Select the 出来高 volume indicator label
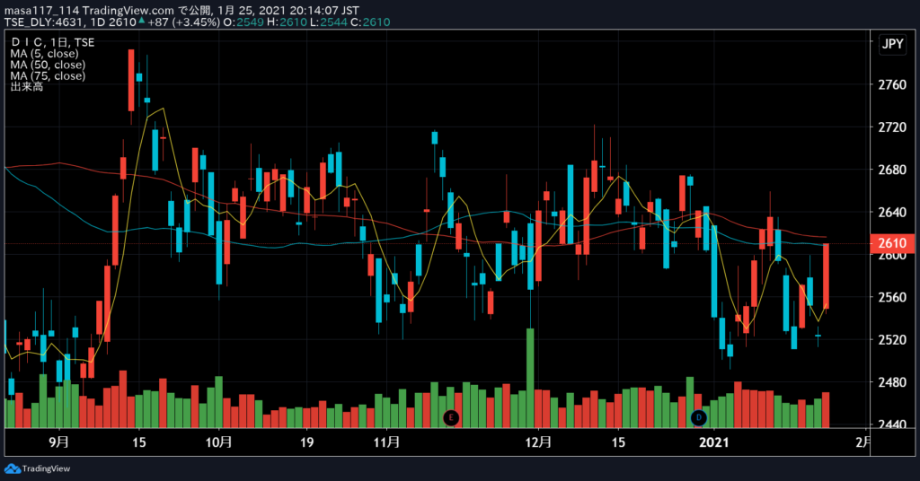Screen dimensions: 920x481 click(26, 87)
